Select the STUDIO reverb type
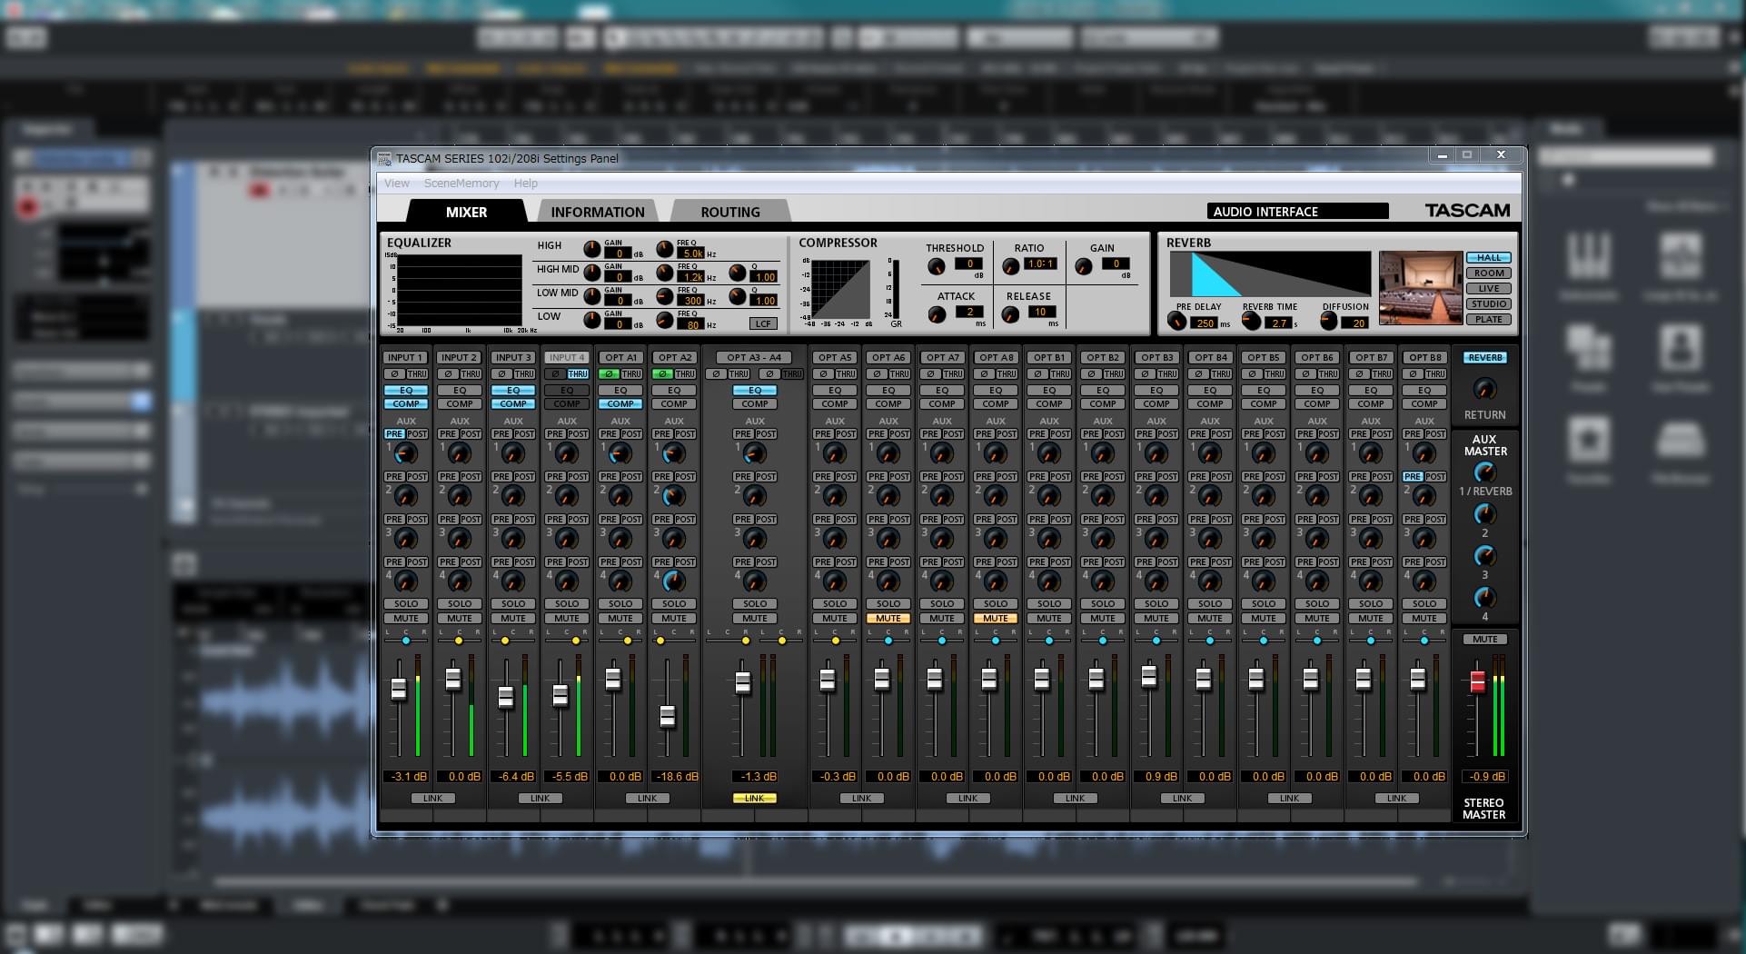This screenshot has width=1746, height=954. tap(1489, 303)
